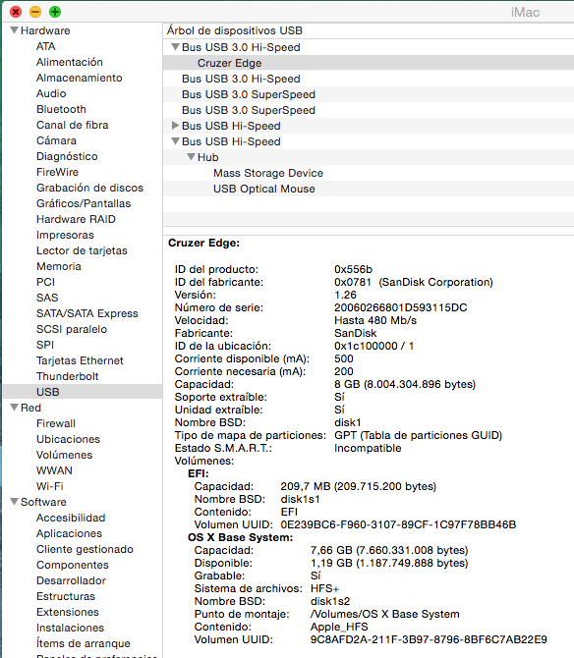
Task: Collapse the Red section triangle
Action: tap(15, 408)
